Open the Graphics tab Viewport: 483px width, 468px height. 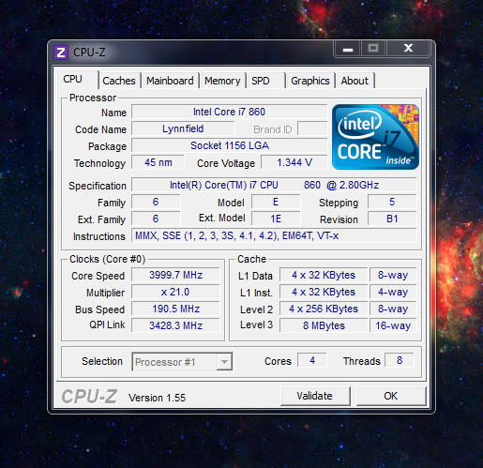(x=310, y=81)
